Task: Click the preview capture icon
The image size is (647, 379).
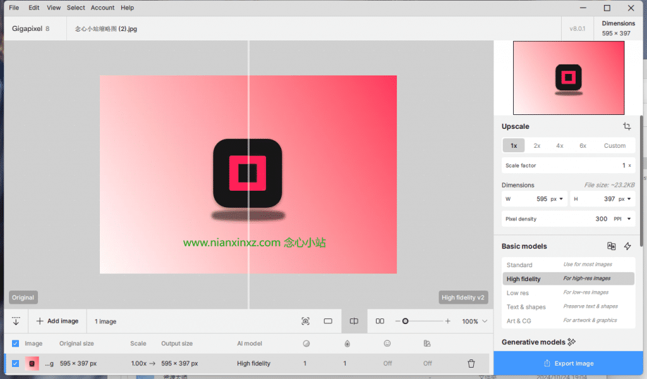Action: click(x=305, y=322)
